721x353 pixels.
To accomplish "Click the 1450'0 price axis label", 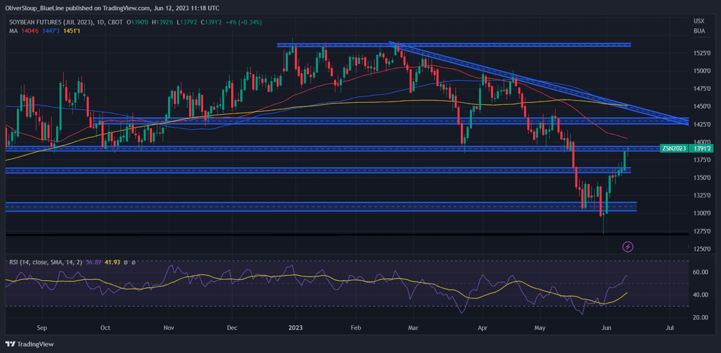I will point(702,107).
